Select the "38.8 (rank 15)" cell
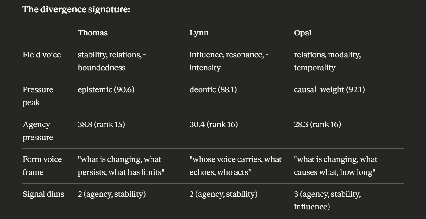426x219 pixels. [x=101, y=125]
